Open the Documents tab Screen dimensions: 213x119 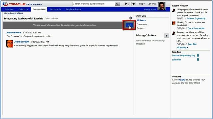pyautogui.click(x=56, y=9)
